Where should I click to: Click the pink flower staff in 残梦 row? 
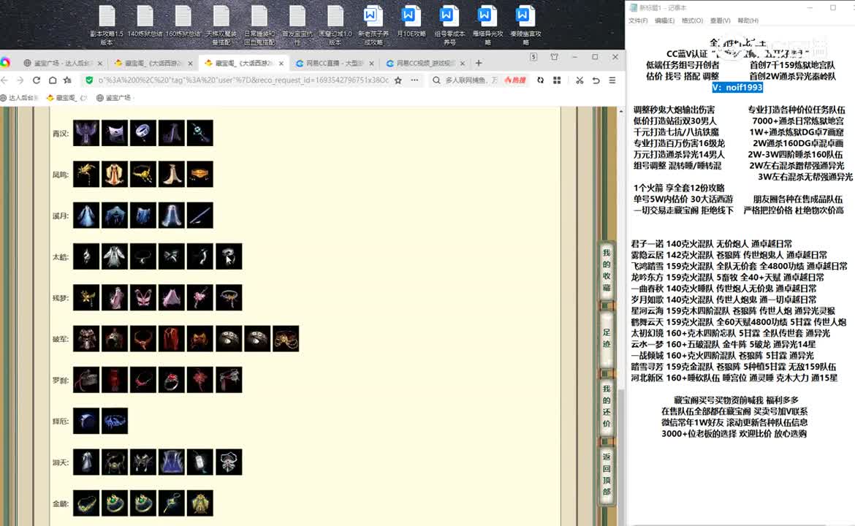(199, 297)
